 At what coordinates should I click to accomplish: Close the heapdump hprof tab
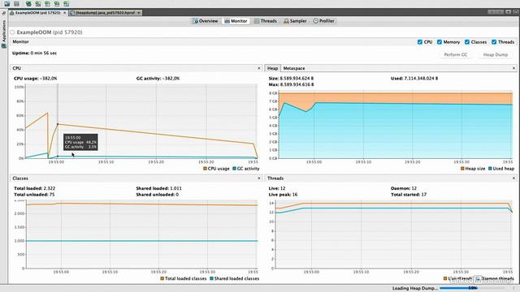pyautogui.click(x=139, y=13)
